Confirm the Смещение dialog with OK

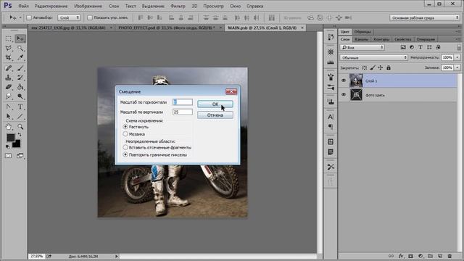pos(215,104)
